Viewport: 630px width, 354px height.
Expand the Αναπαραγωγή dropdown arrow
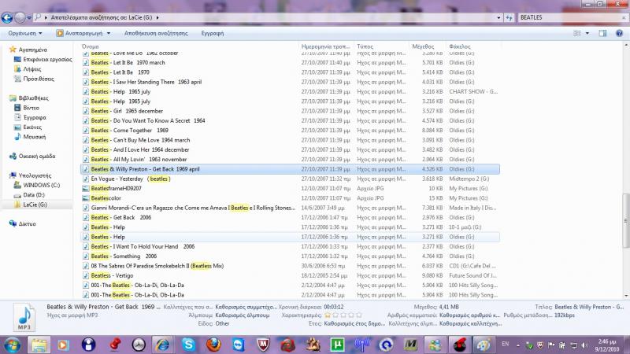(109, 33)
